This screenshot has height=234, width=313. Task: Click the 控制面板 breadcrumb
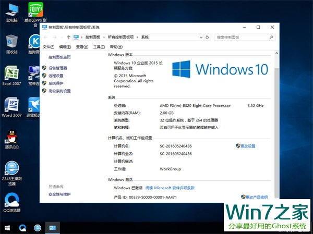tap(93, 38)
